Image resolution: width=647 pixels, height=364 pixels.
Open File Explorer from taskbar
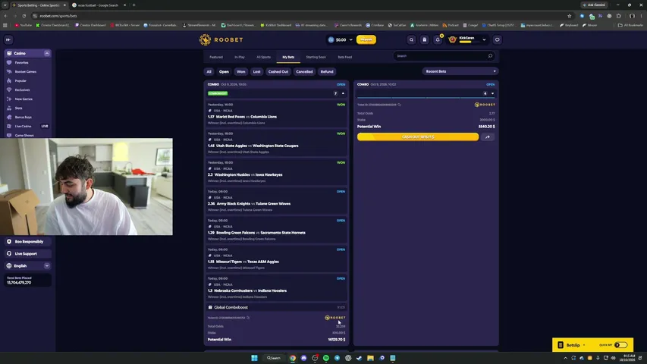tap(371, 358)
